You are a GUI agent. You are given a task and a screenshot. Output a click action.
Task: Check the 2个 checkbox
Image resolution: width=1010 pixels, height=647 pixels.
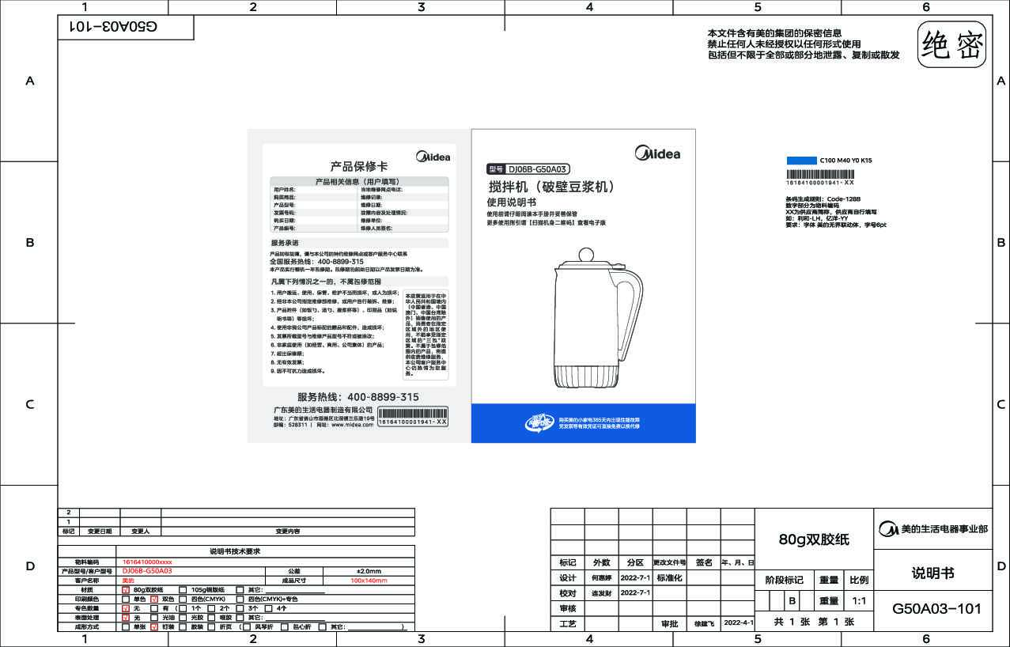(211, 608)
